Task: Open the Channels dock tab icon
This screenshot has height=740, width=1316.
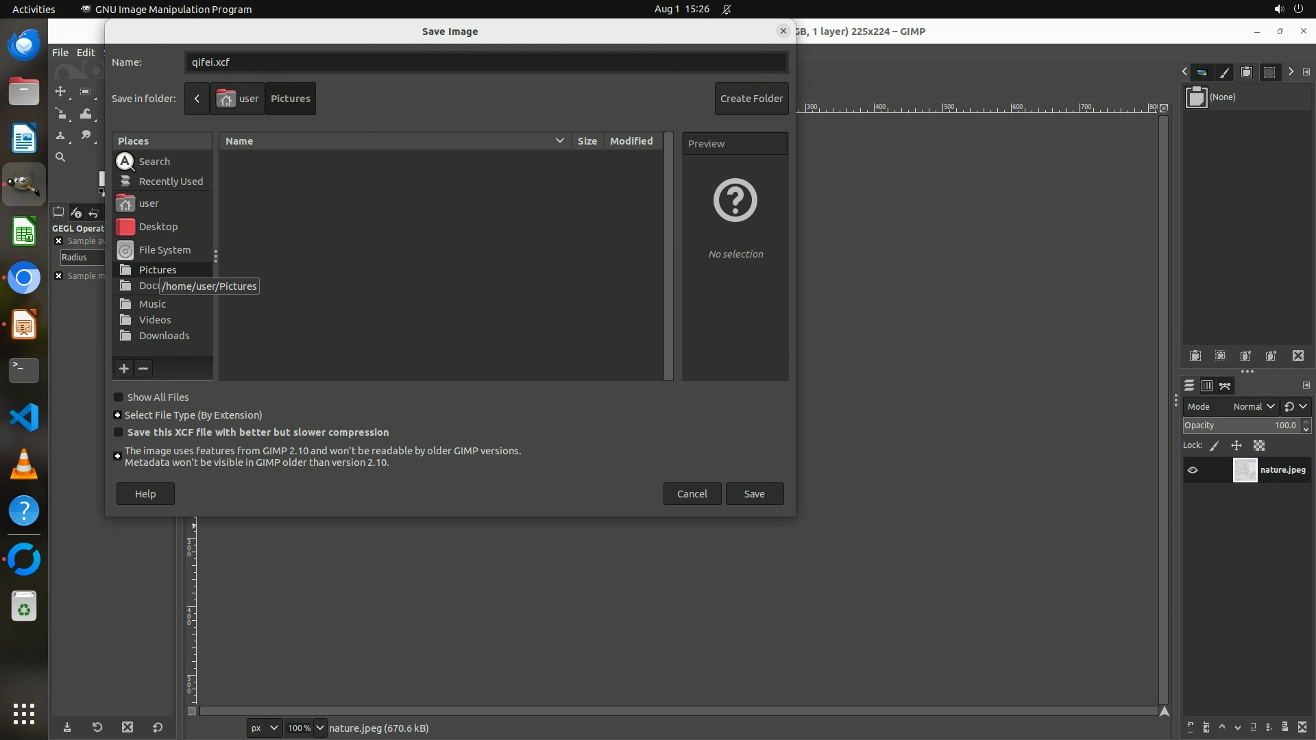Action: pyautogui.click(x=1207, y=386)
